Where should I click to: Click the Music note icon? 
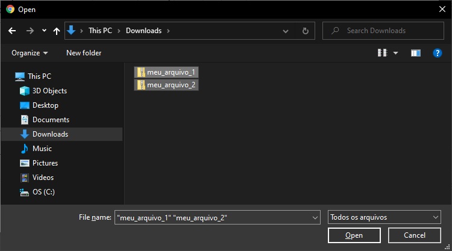click(x=25, y=149)
